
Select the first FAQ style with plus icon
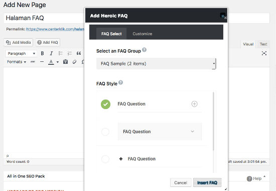tap(105, 104)
